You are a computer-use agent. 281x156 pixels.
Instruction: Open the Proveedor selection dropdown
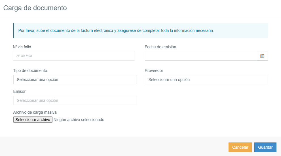[206, 80]
